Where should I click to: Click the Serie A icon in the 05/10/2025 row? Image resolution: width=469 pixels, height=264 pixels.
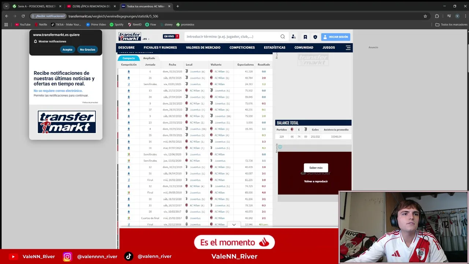coord(129,71)
